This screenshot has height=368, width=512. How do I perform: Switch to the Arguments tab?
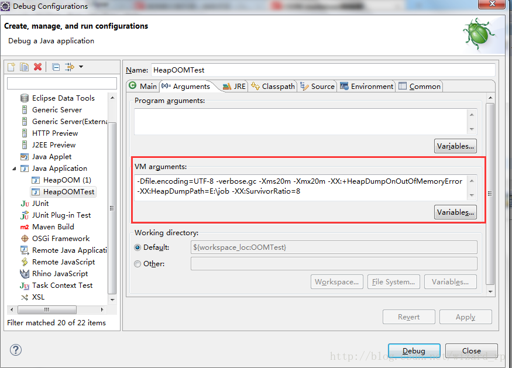186,86
